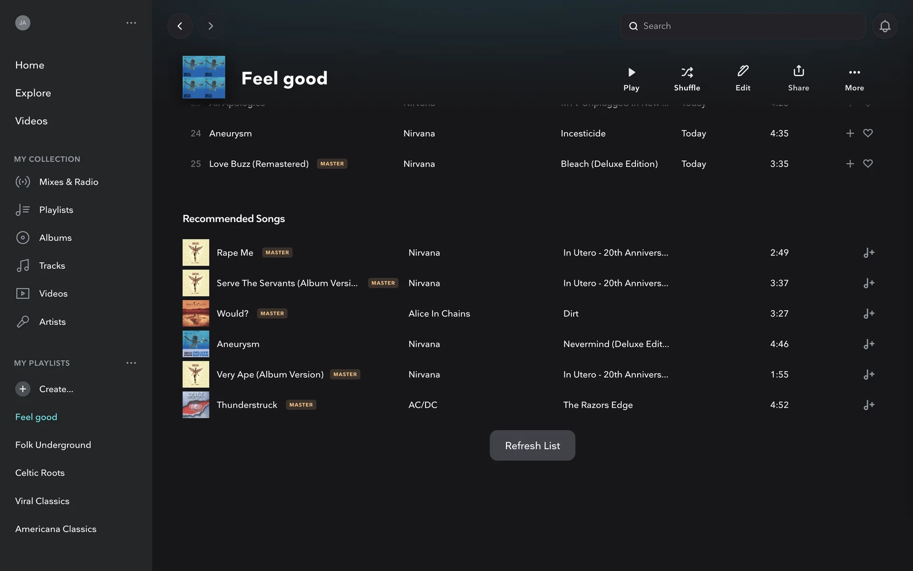Open the profile three-dot menu
This screenshot has height=571, width=913.
tap(131, 23)
